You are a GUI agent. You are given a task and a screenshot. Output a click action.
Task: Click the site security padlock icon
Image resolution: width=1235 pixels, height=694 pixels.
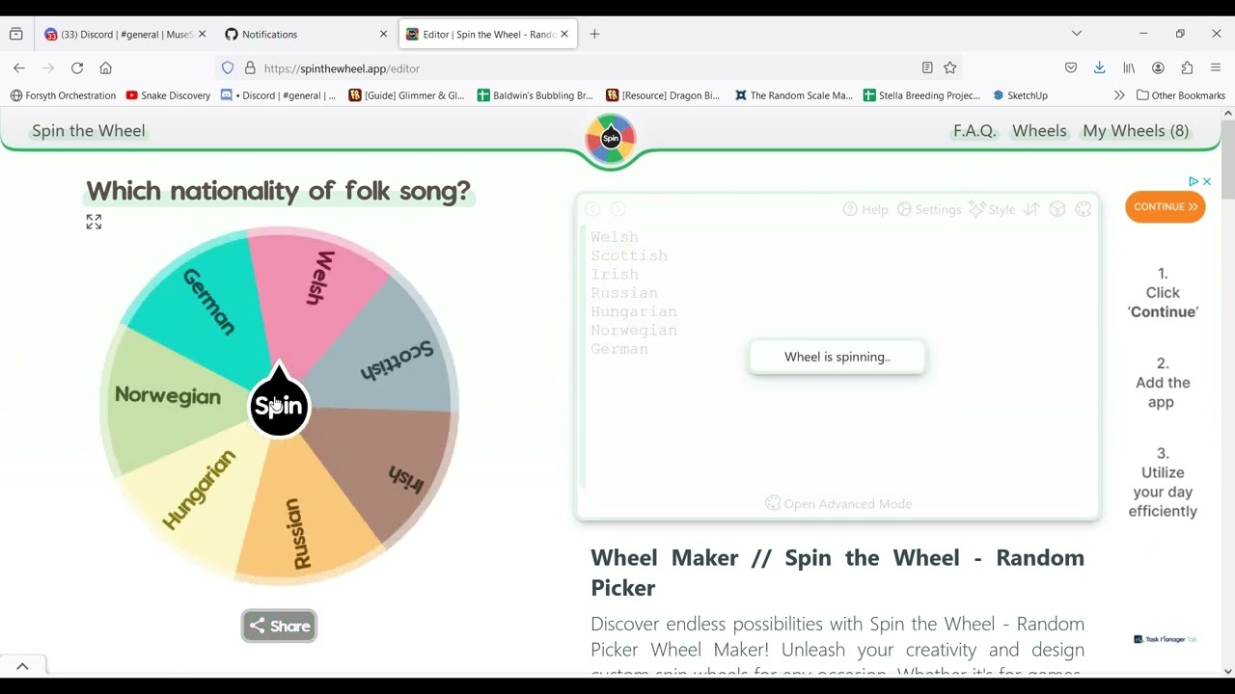250,68
